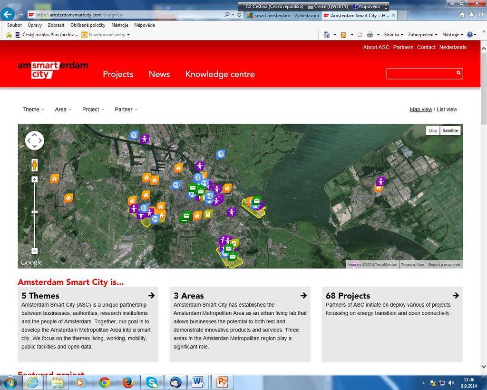The image size is (487, 390).
Task: Zoom in the map with the plus button
Action: (34, 180)
